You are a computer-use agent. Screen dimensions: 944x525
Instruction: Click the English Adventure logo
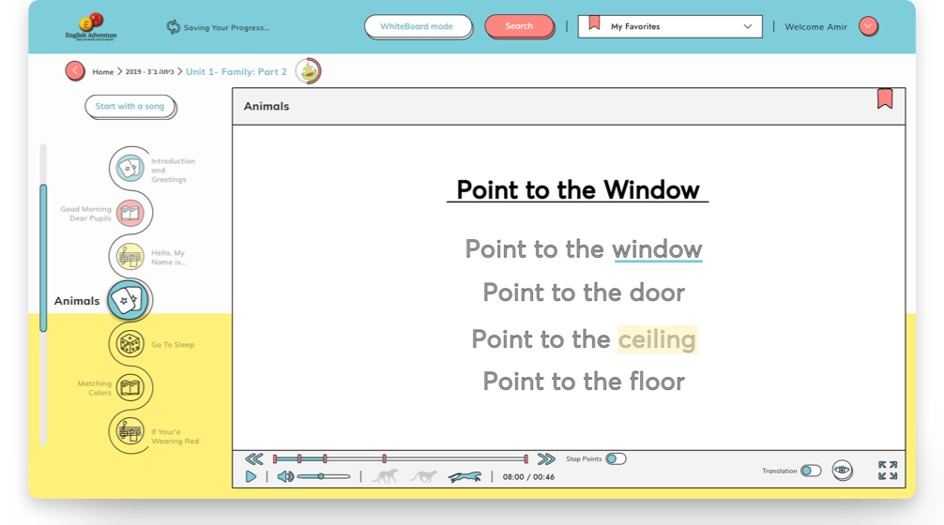tap(91, 26)
